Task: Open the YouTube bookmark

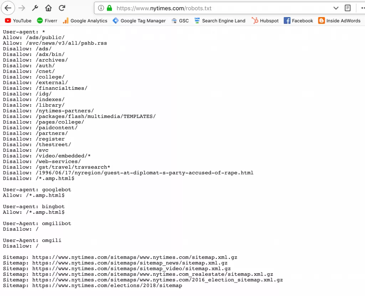Action: (18, 21)
